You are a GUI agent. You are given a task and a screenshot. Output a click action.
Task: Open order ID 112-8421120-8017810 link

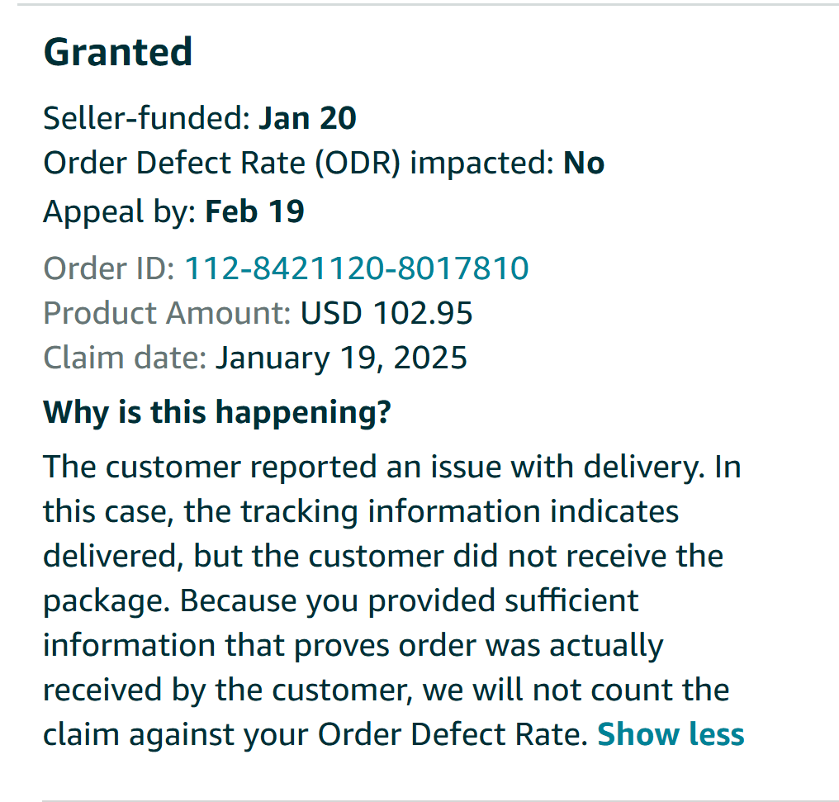357,268
